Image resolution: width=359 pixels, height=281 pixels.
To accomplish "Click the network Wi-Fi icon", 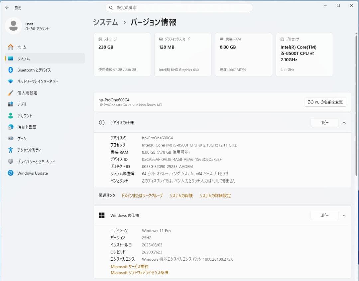I will (11, 81).
